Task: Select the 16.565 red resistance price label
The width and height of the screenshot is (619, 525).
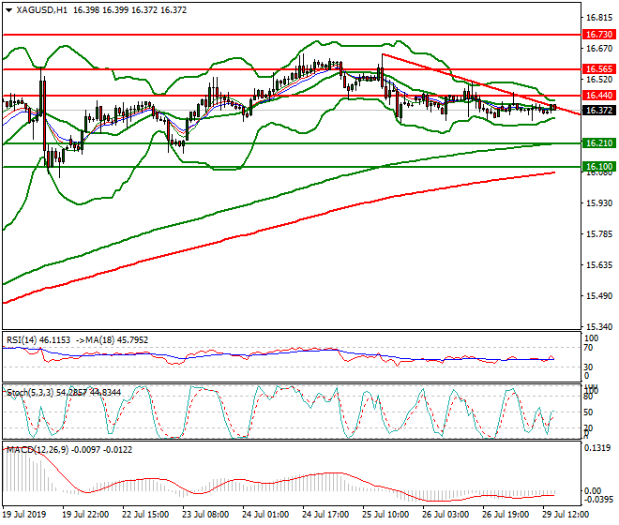Action: pos(599,69)
